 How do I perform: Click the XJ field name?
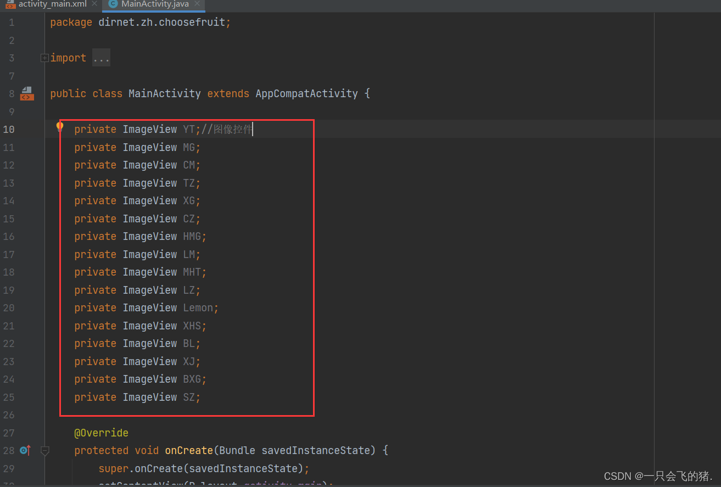[x=189, y=361]
